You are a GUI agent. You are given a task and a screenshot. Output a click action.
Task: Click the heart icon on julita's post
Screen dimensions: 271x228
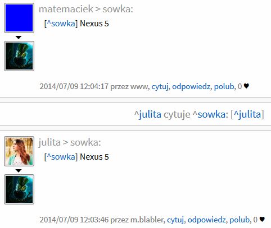pyautogui.click(x=262, y=219)
